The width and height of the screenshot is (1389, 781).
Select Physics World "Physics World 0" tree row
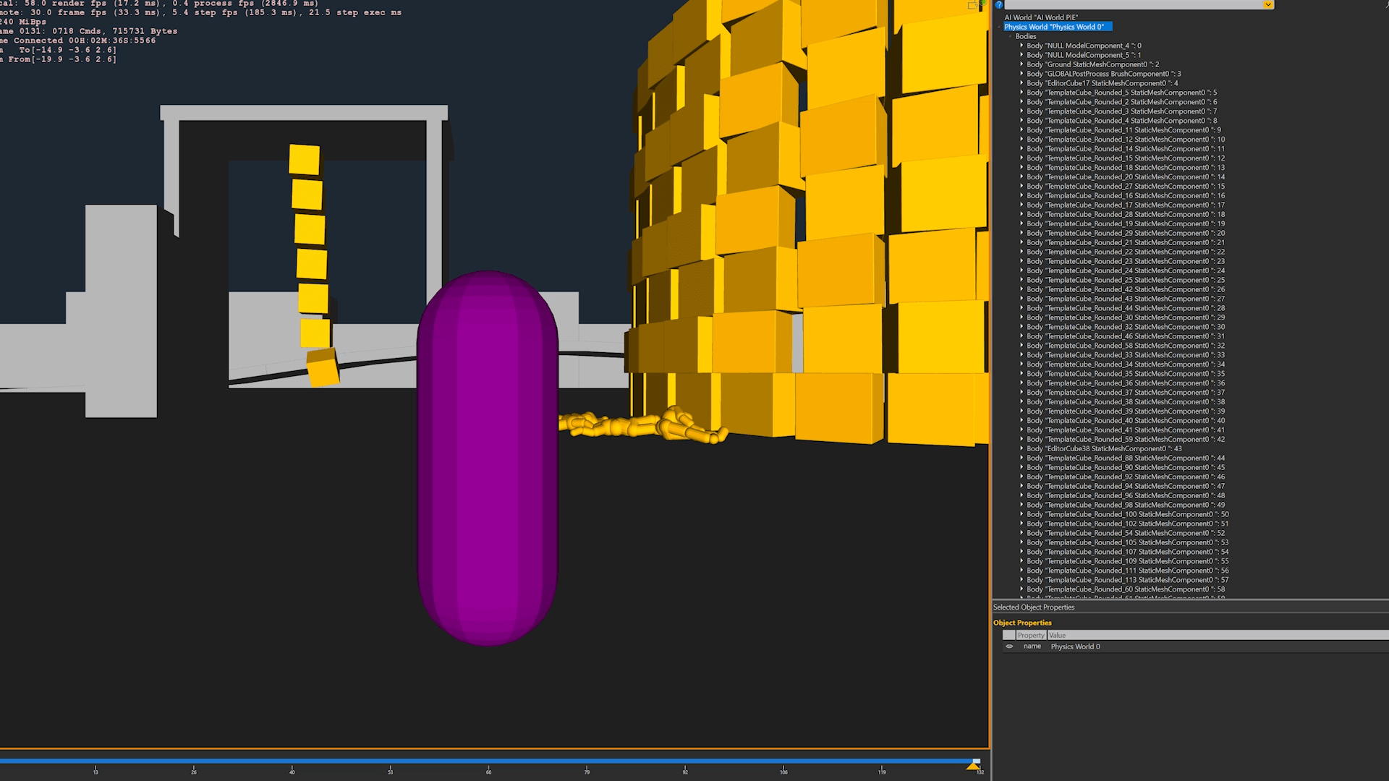[x=1057, y=27]
